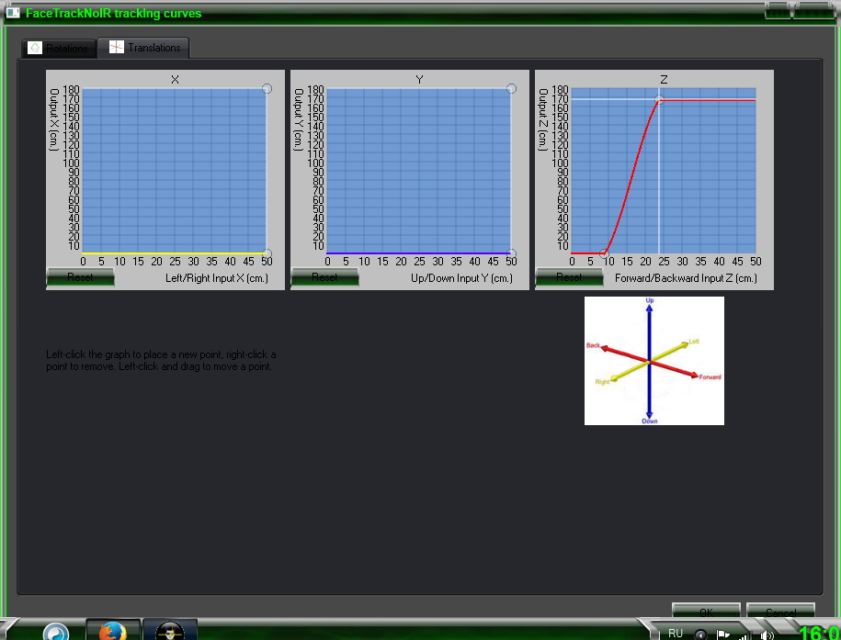Reset the Y translation curve
841x640 pixels.
point(325,277)
